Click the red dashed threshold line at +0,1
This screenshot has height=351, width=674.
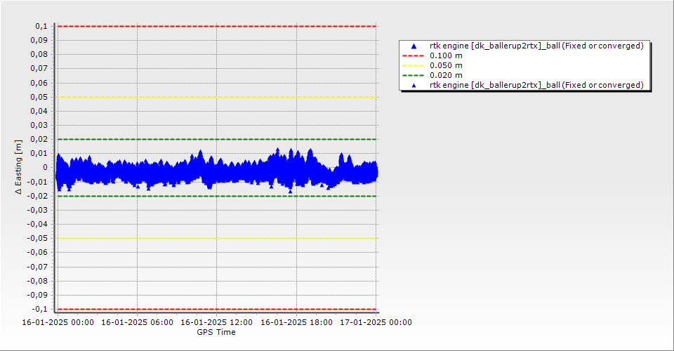click(217, 26)
